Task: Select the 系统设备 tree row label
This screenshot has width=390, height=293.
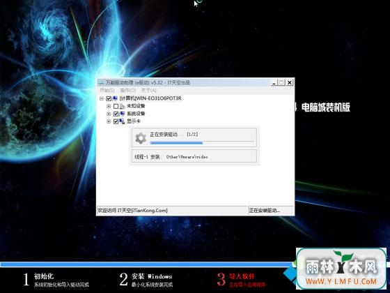Action: [x=136, y=114]
